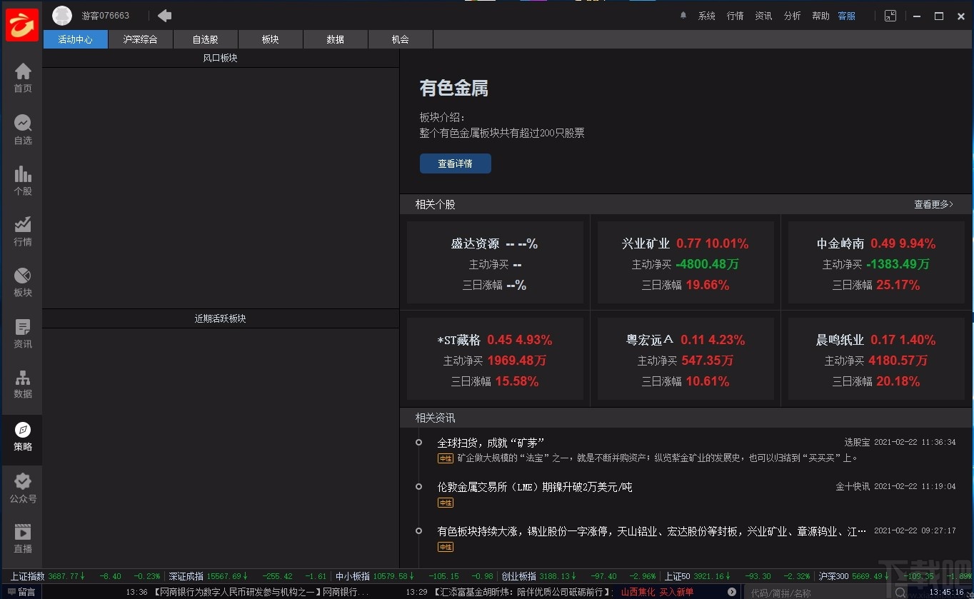
Task: Click the notification bell icon
Action: pyautogui.click(x=682, y=15)
